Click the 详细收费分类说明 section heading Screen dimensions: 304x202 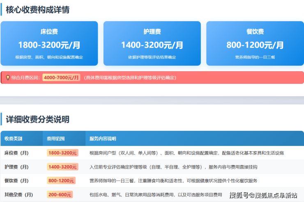click(37, 119)
